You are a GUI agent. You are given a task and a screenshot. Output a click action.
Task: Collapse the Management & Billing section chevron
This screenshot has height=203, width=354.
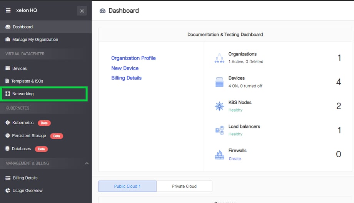87,163
